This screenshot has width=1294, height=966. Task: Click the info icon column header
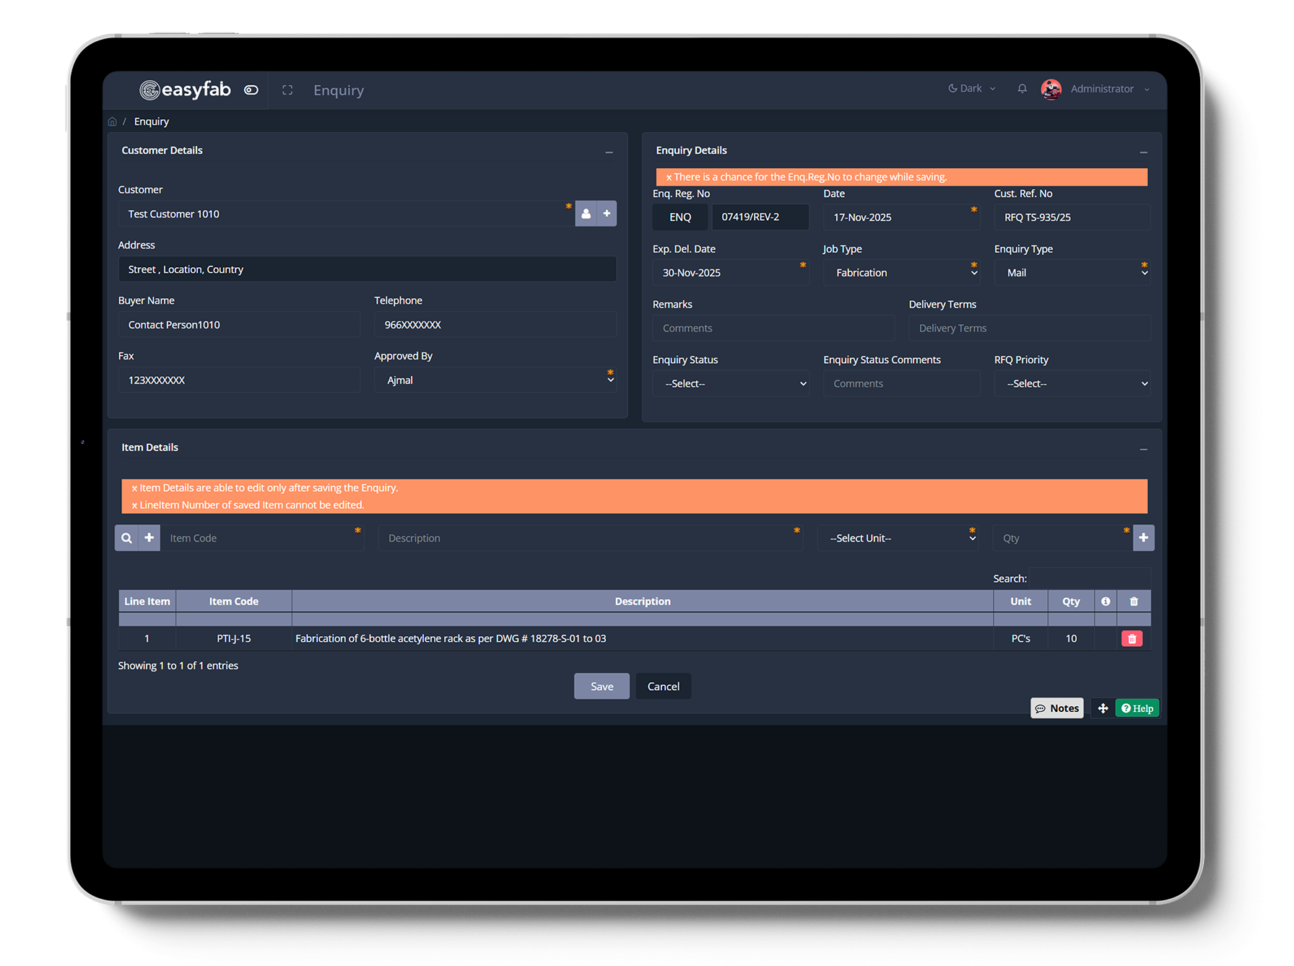(x=1106, y=601)
